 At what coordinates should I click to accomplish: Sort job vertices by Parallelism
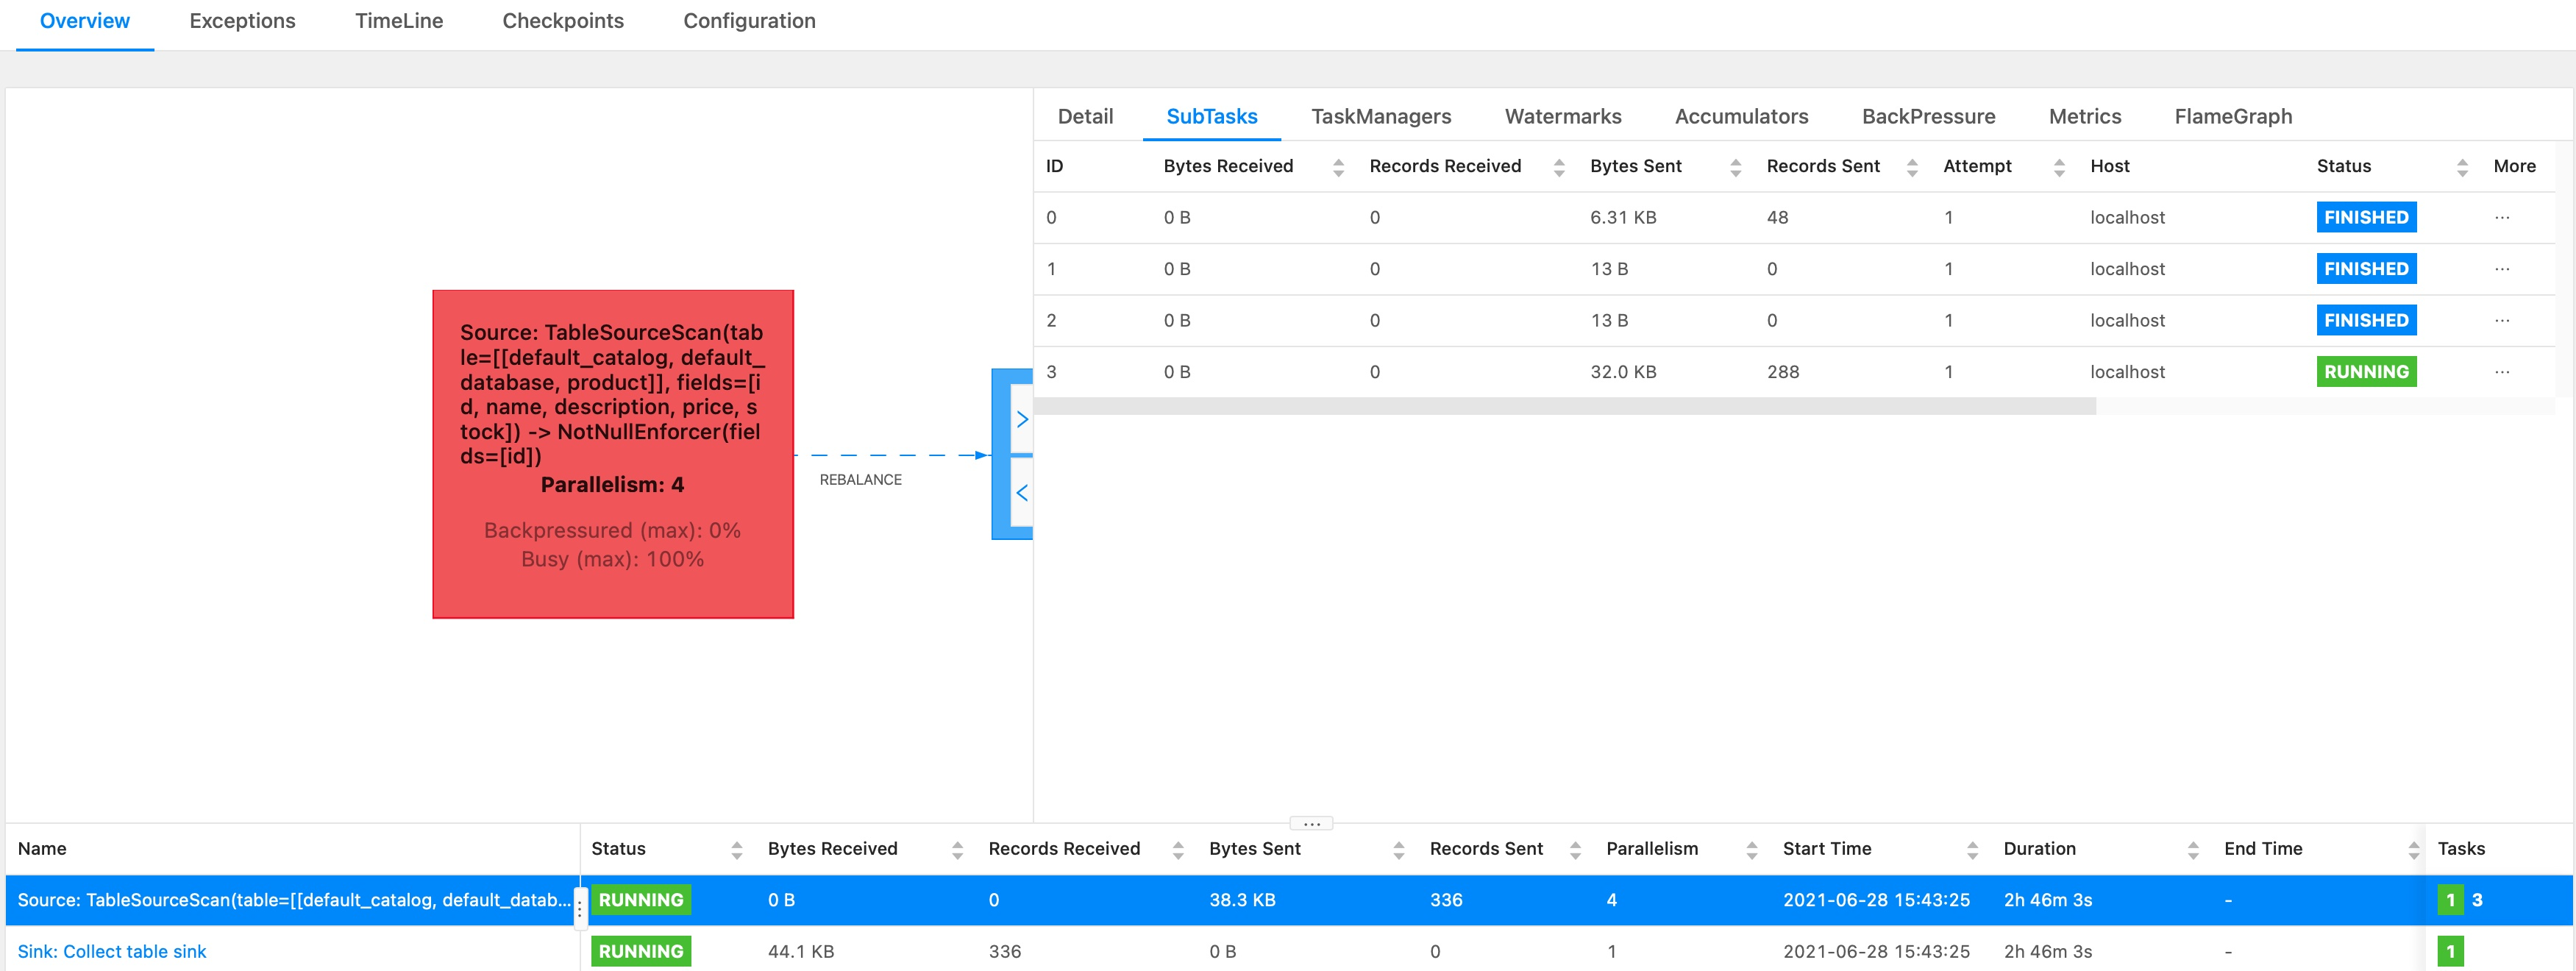click(x=1751, y=849)
